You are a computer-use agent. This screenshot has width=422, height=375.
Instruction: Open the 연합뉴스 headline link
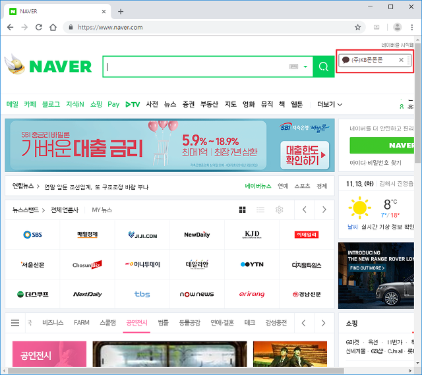point(96,187)
